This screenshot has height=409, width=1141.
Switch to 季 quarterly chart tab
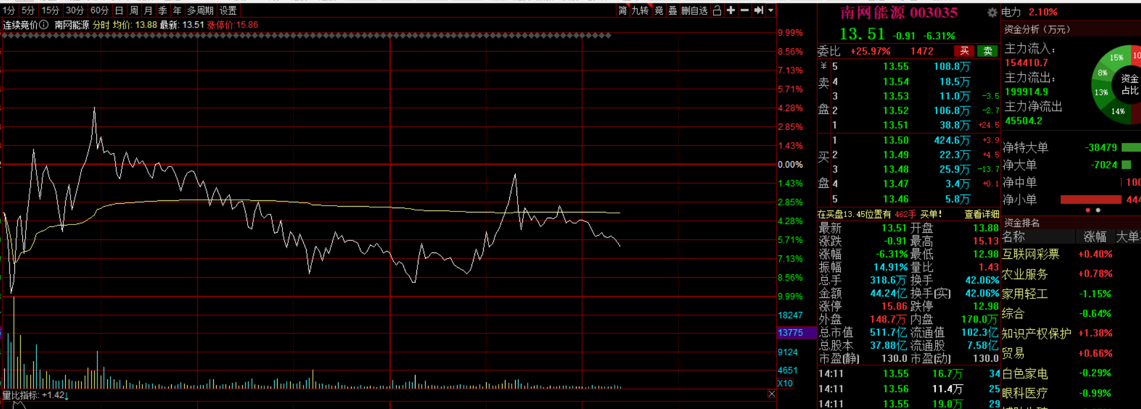[163, 10]
